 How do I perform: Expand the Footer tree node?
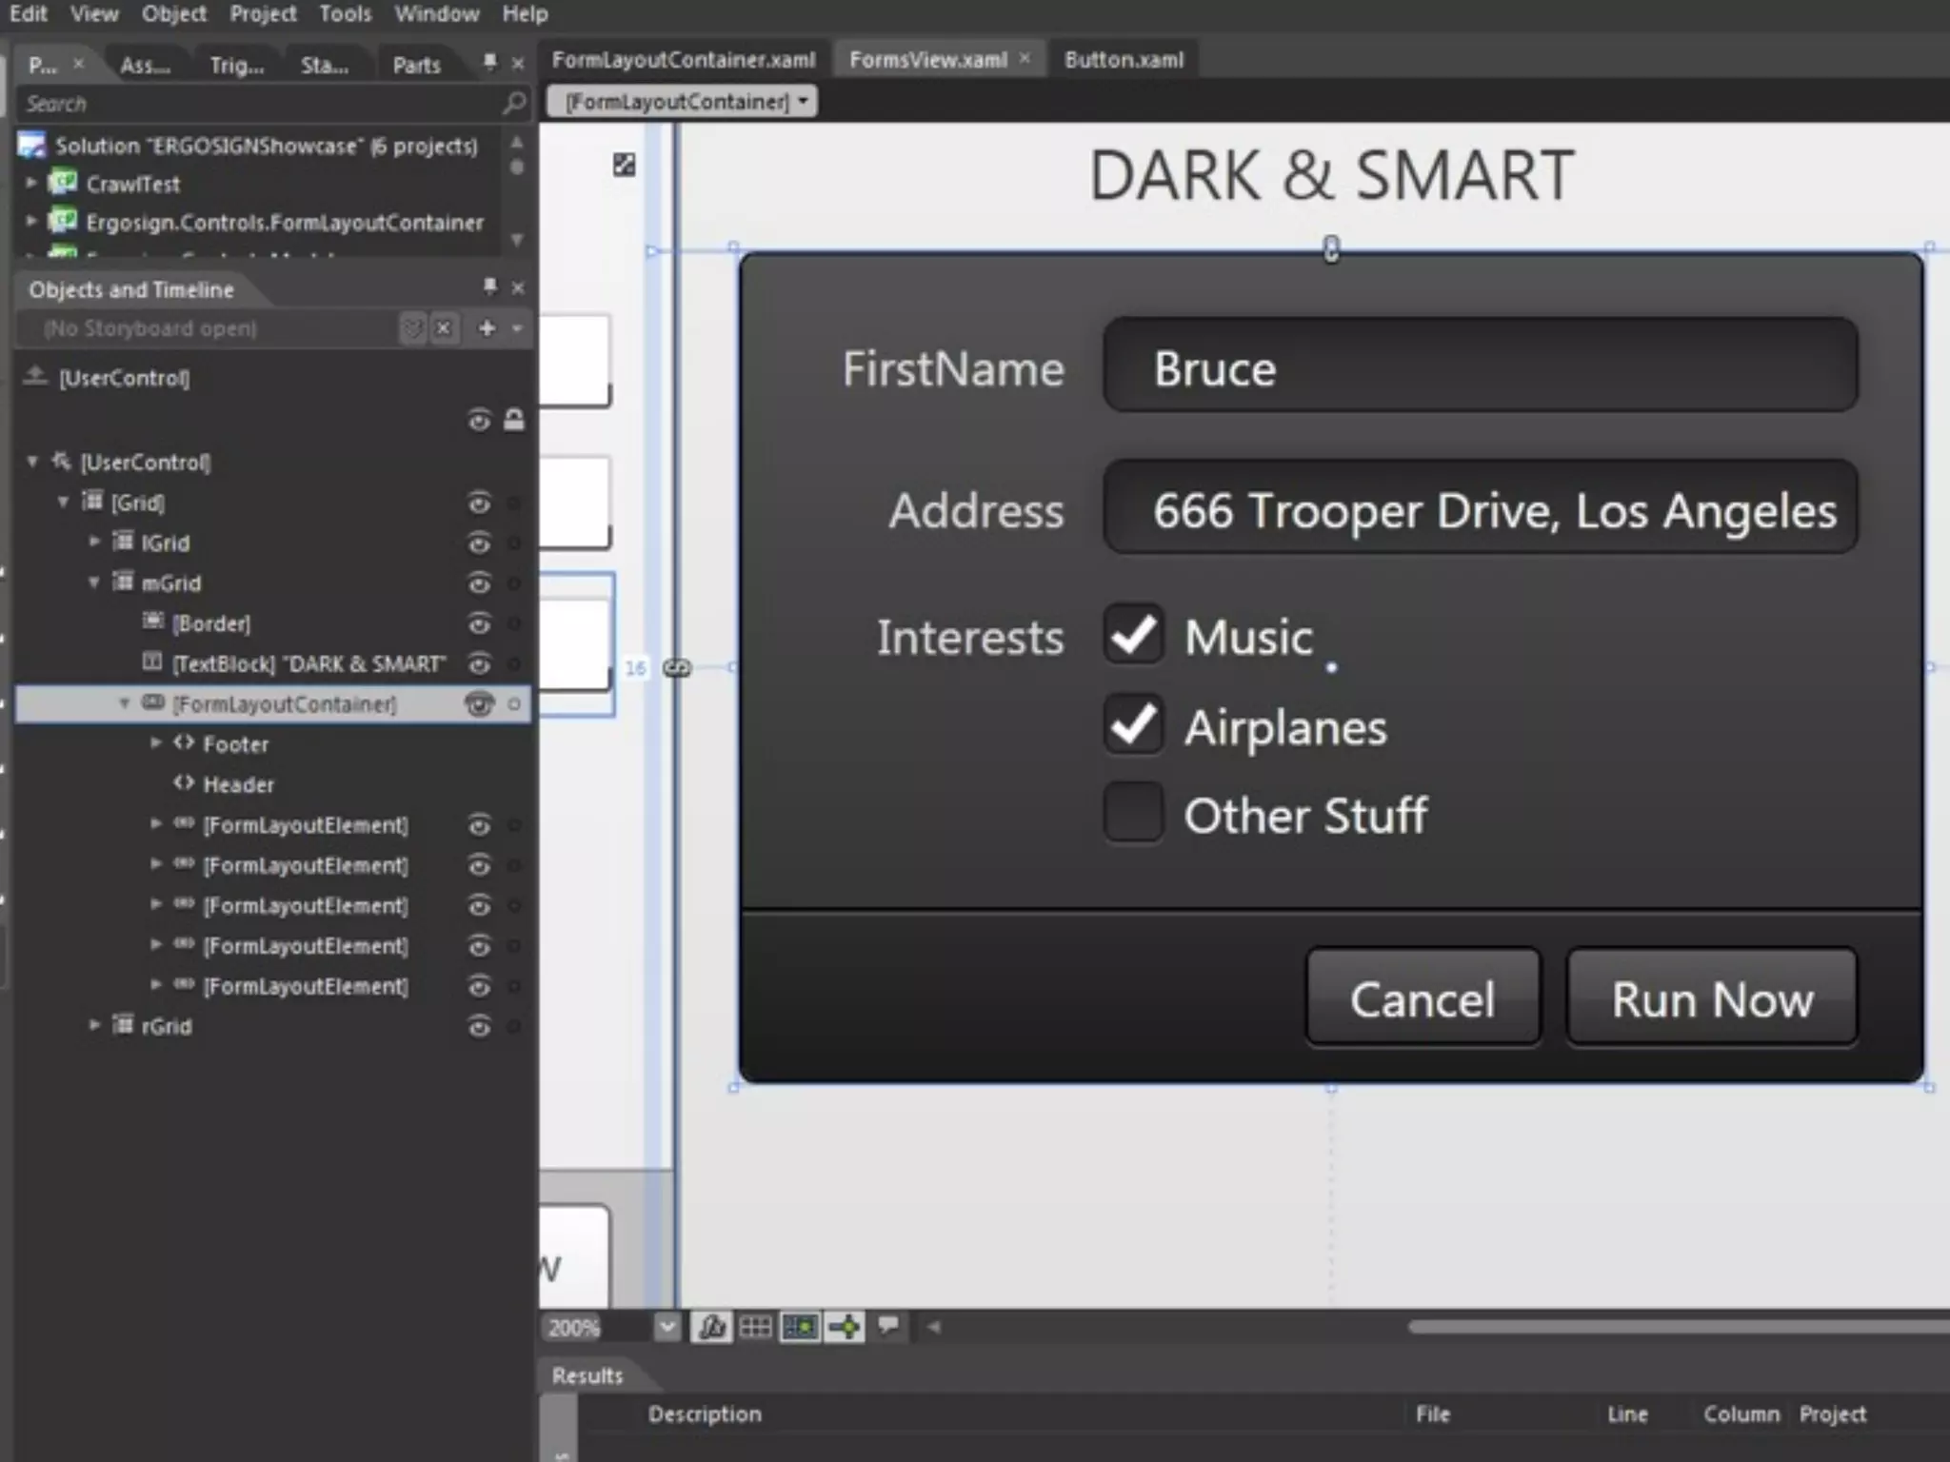[156, 743]
